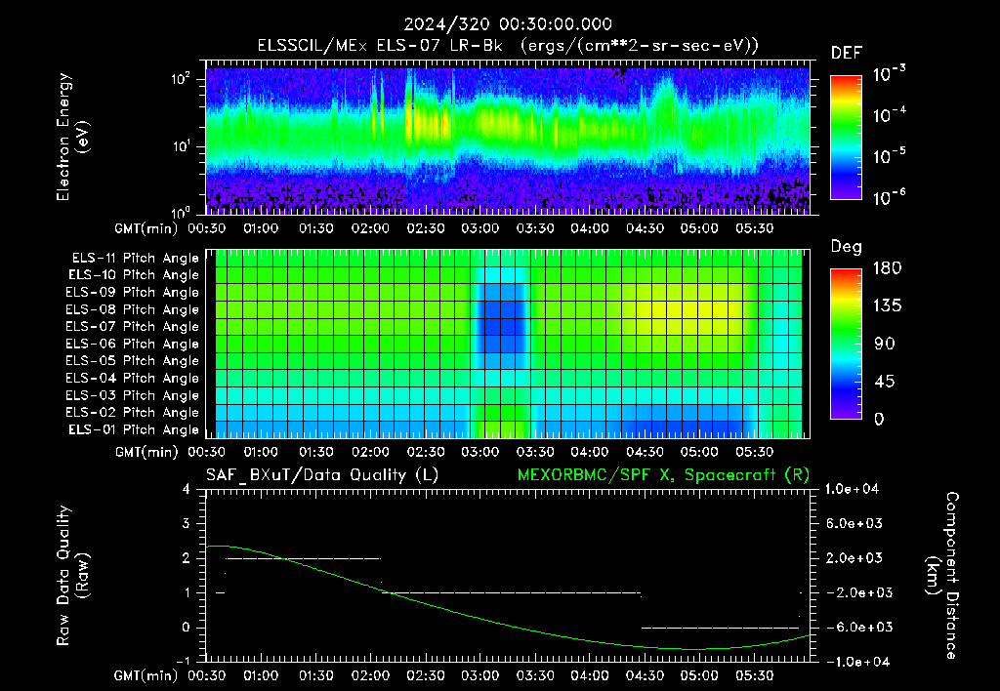Click the DEF color bar legend

click(846, 137)
